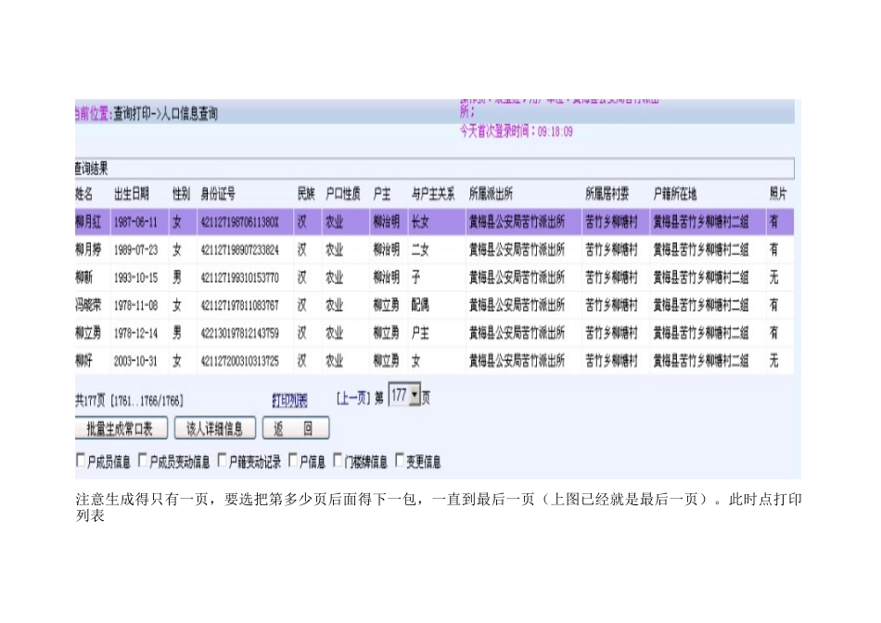The height and width of the screenshot is (623, 881).
Task: Click the 民族 column header
Action: 306,195
